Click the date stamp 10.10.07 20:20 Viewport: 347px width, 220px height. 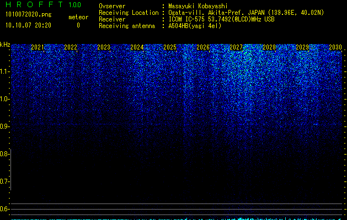click(x=28, y=25)
